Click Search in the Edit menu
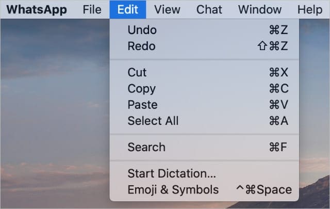This screenshot has width=330, height=209. click(146, 148)
